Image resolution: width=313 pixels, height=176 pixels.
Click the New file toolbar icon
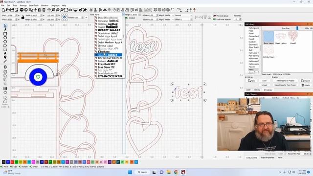click(x=3, y=10)
